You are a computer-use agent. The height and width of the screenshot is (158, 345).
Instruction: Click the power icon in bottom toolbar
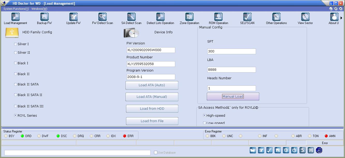pos(294,150)
